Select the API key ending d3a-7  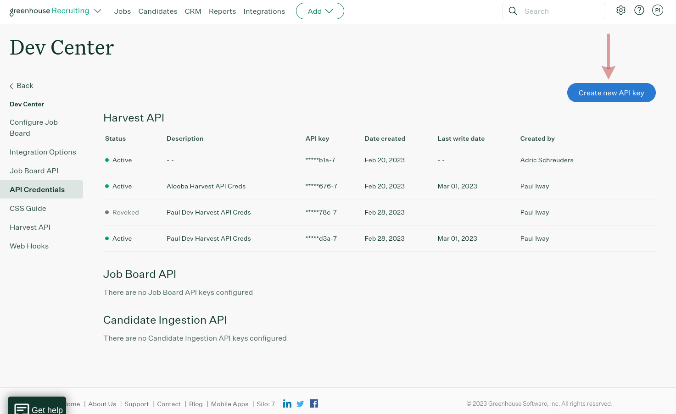pyautogui.click(x=321, y=238)
